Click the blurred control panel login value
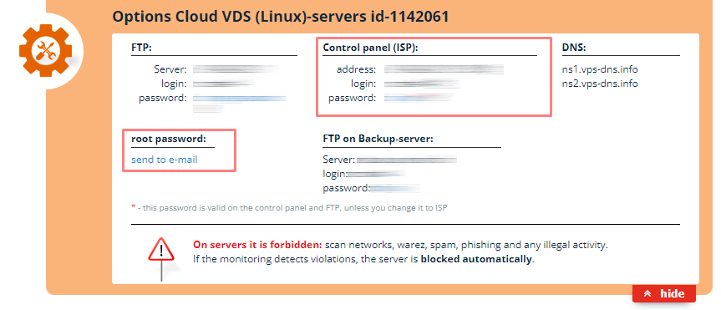The width and height of the screenshot is (721, 310). (422, 84)
